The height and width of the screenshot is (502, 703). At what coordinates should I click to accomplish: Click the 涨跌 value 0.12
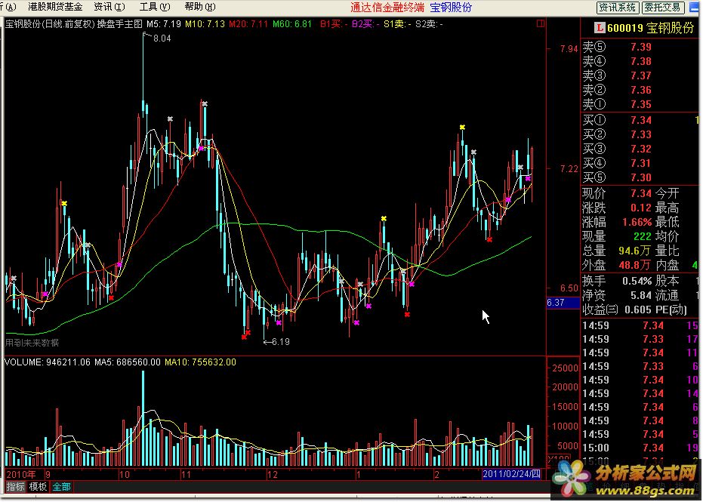coord(640,208)
